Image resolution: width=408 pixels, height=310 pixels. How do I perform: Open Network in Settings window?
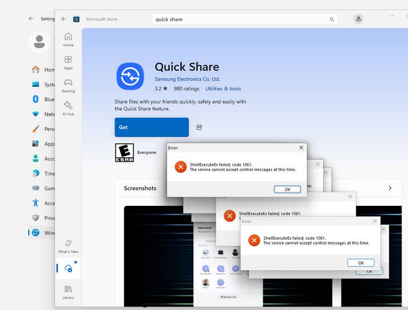click(43, 114)
